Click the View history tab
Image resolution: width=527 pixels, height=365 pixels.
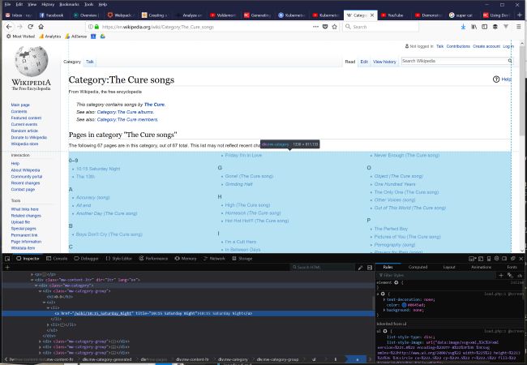384,62
